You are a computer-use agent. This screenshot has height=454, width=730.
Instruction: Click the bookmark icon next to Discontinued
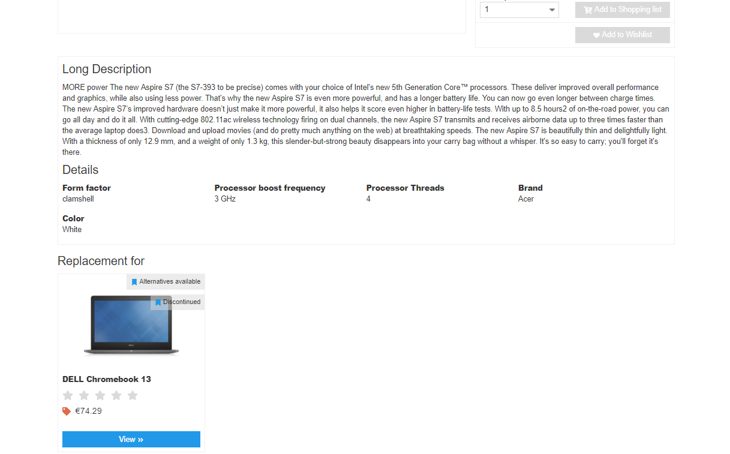pos(158,302)
